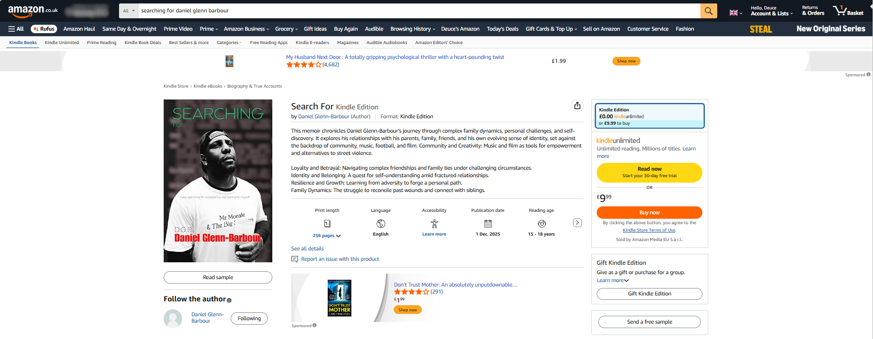
Task: Go to Prime Reading tab
Action: [x=102, y=43]
